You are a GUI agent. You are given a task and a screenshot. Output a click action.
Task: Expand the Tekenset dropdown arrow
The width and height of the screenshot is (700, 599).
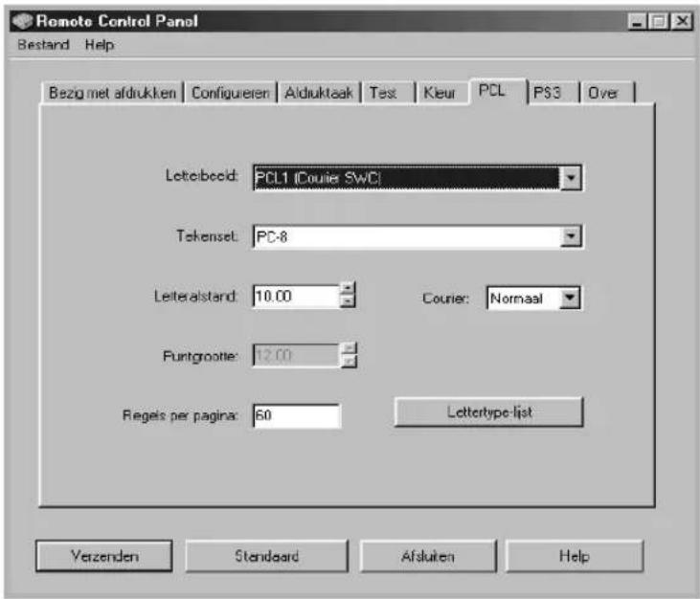(x=571, y=236)
